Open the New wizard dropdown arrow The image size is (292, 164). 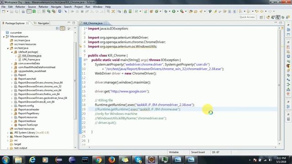tap(7, 11)
